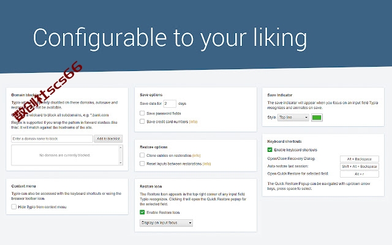392x245 pixels.
Task: Open info link for Reset inputs
Action: coord(207,164)
